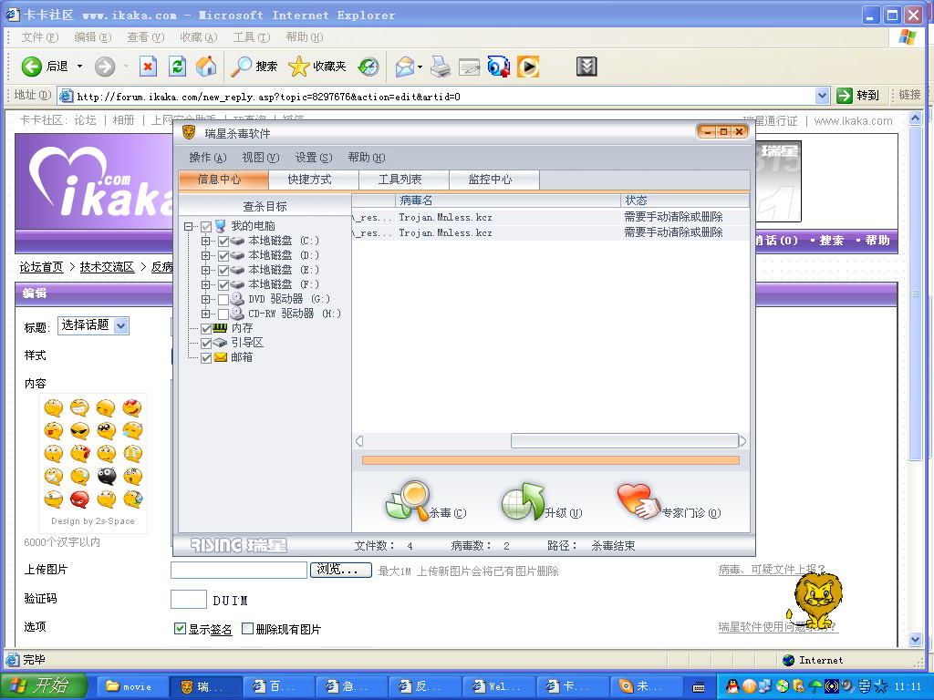Viewport: 934px width, 700px height.
Task: Toggle 我的电脑 checkbox in scan targets
Action: (206, 227)
